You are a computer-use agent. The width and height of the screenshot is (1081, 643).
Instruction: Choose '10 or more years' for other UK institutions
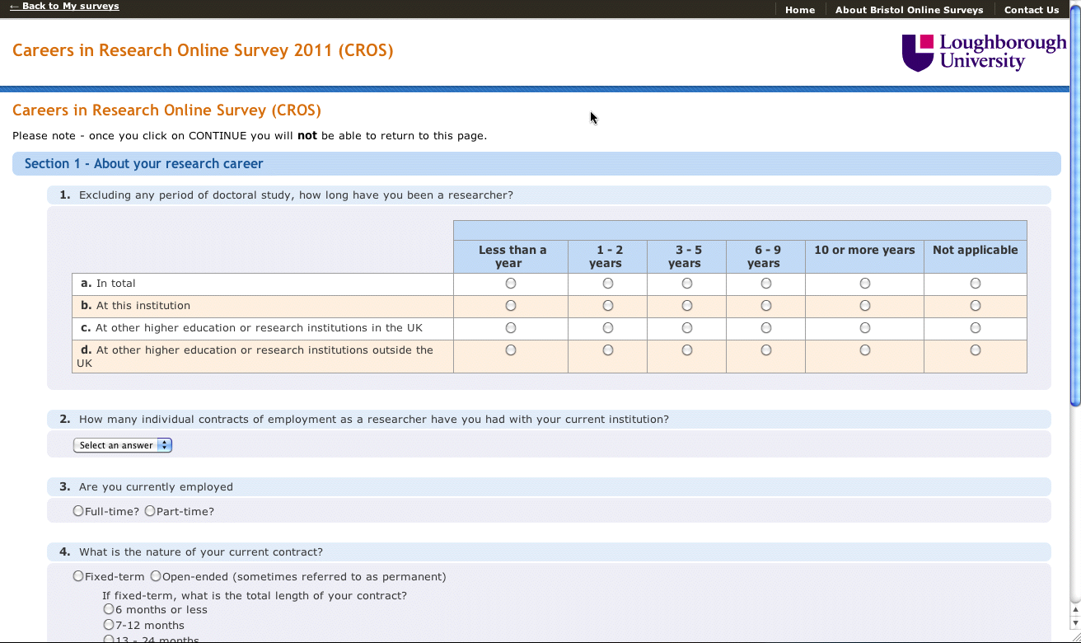coord(865,328)
